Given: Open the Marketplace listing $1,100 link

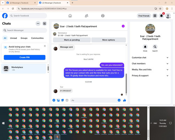Looking at the screenshot, I should pos(73,35).
